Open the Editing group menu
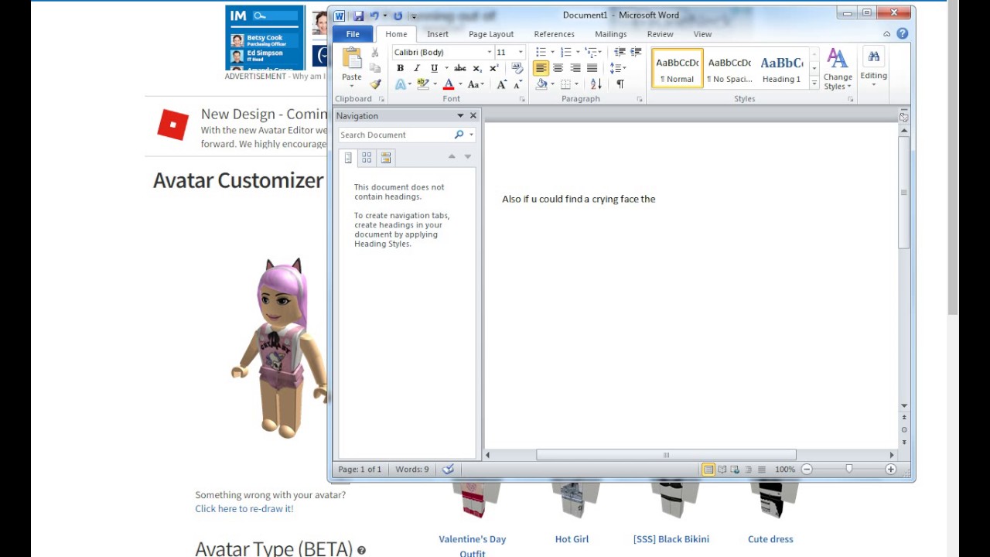 tap(873, 67)
